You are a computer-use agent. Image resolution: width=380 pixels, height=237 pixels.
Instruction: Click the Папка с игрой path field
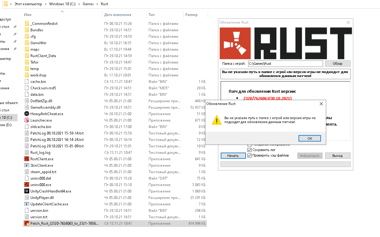pos(285,64)
